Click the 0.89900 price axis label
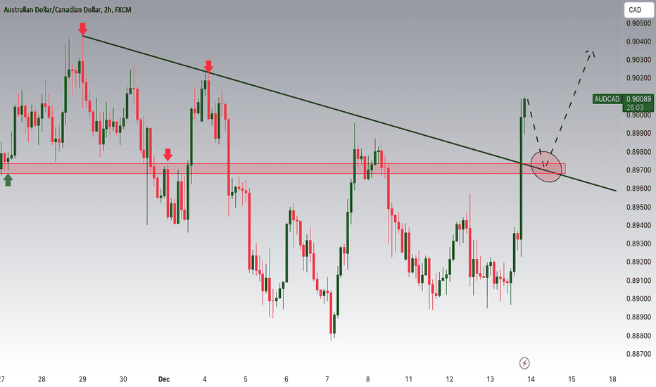Image resolution: width=656 pixels, height=387 pixels. tap(638, 134)
